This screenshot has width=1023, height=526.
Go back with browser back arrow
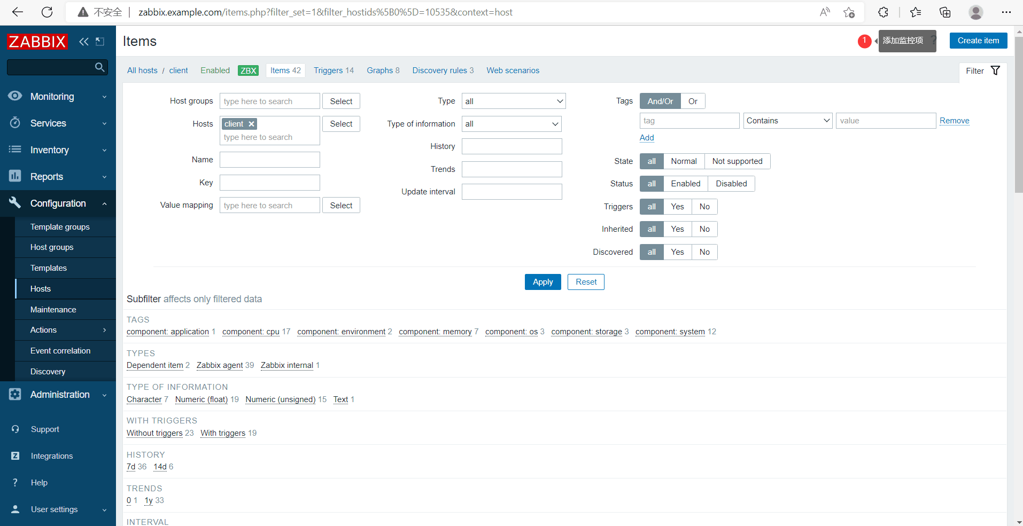(18, 12)
